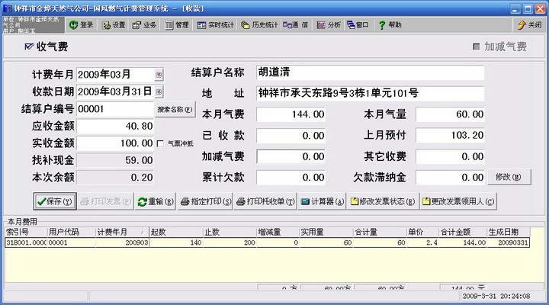The height and width of the screenshot is (305, 549).
Task: Click the 实用量 column header
Action: (326, 232)
